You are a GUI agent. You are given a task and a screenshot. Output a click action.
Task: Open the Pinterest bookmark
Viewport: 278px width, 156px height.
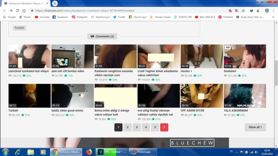[226, 17]
